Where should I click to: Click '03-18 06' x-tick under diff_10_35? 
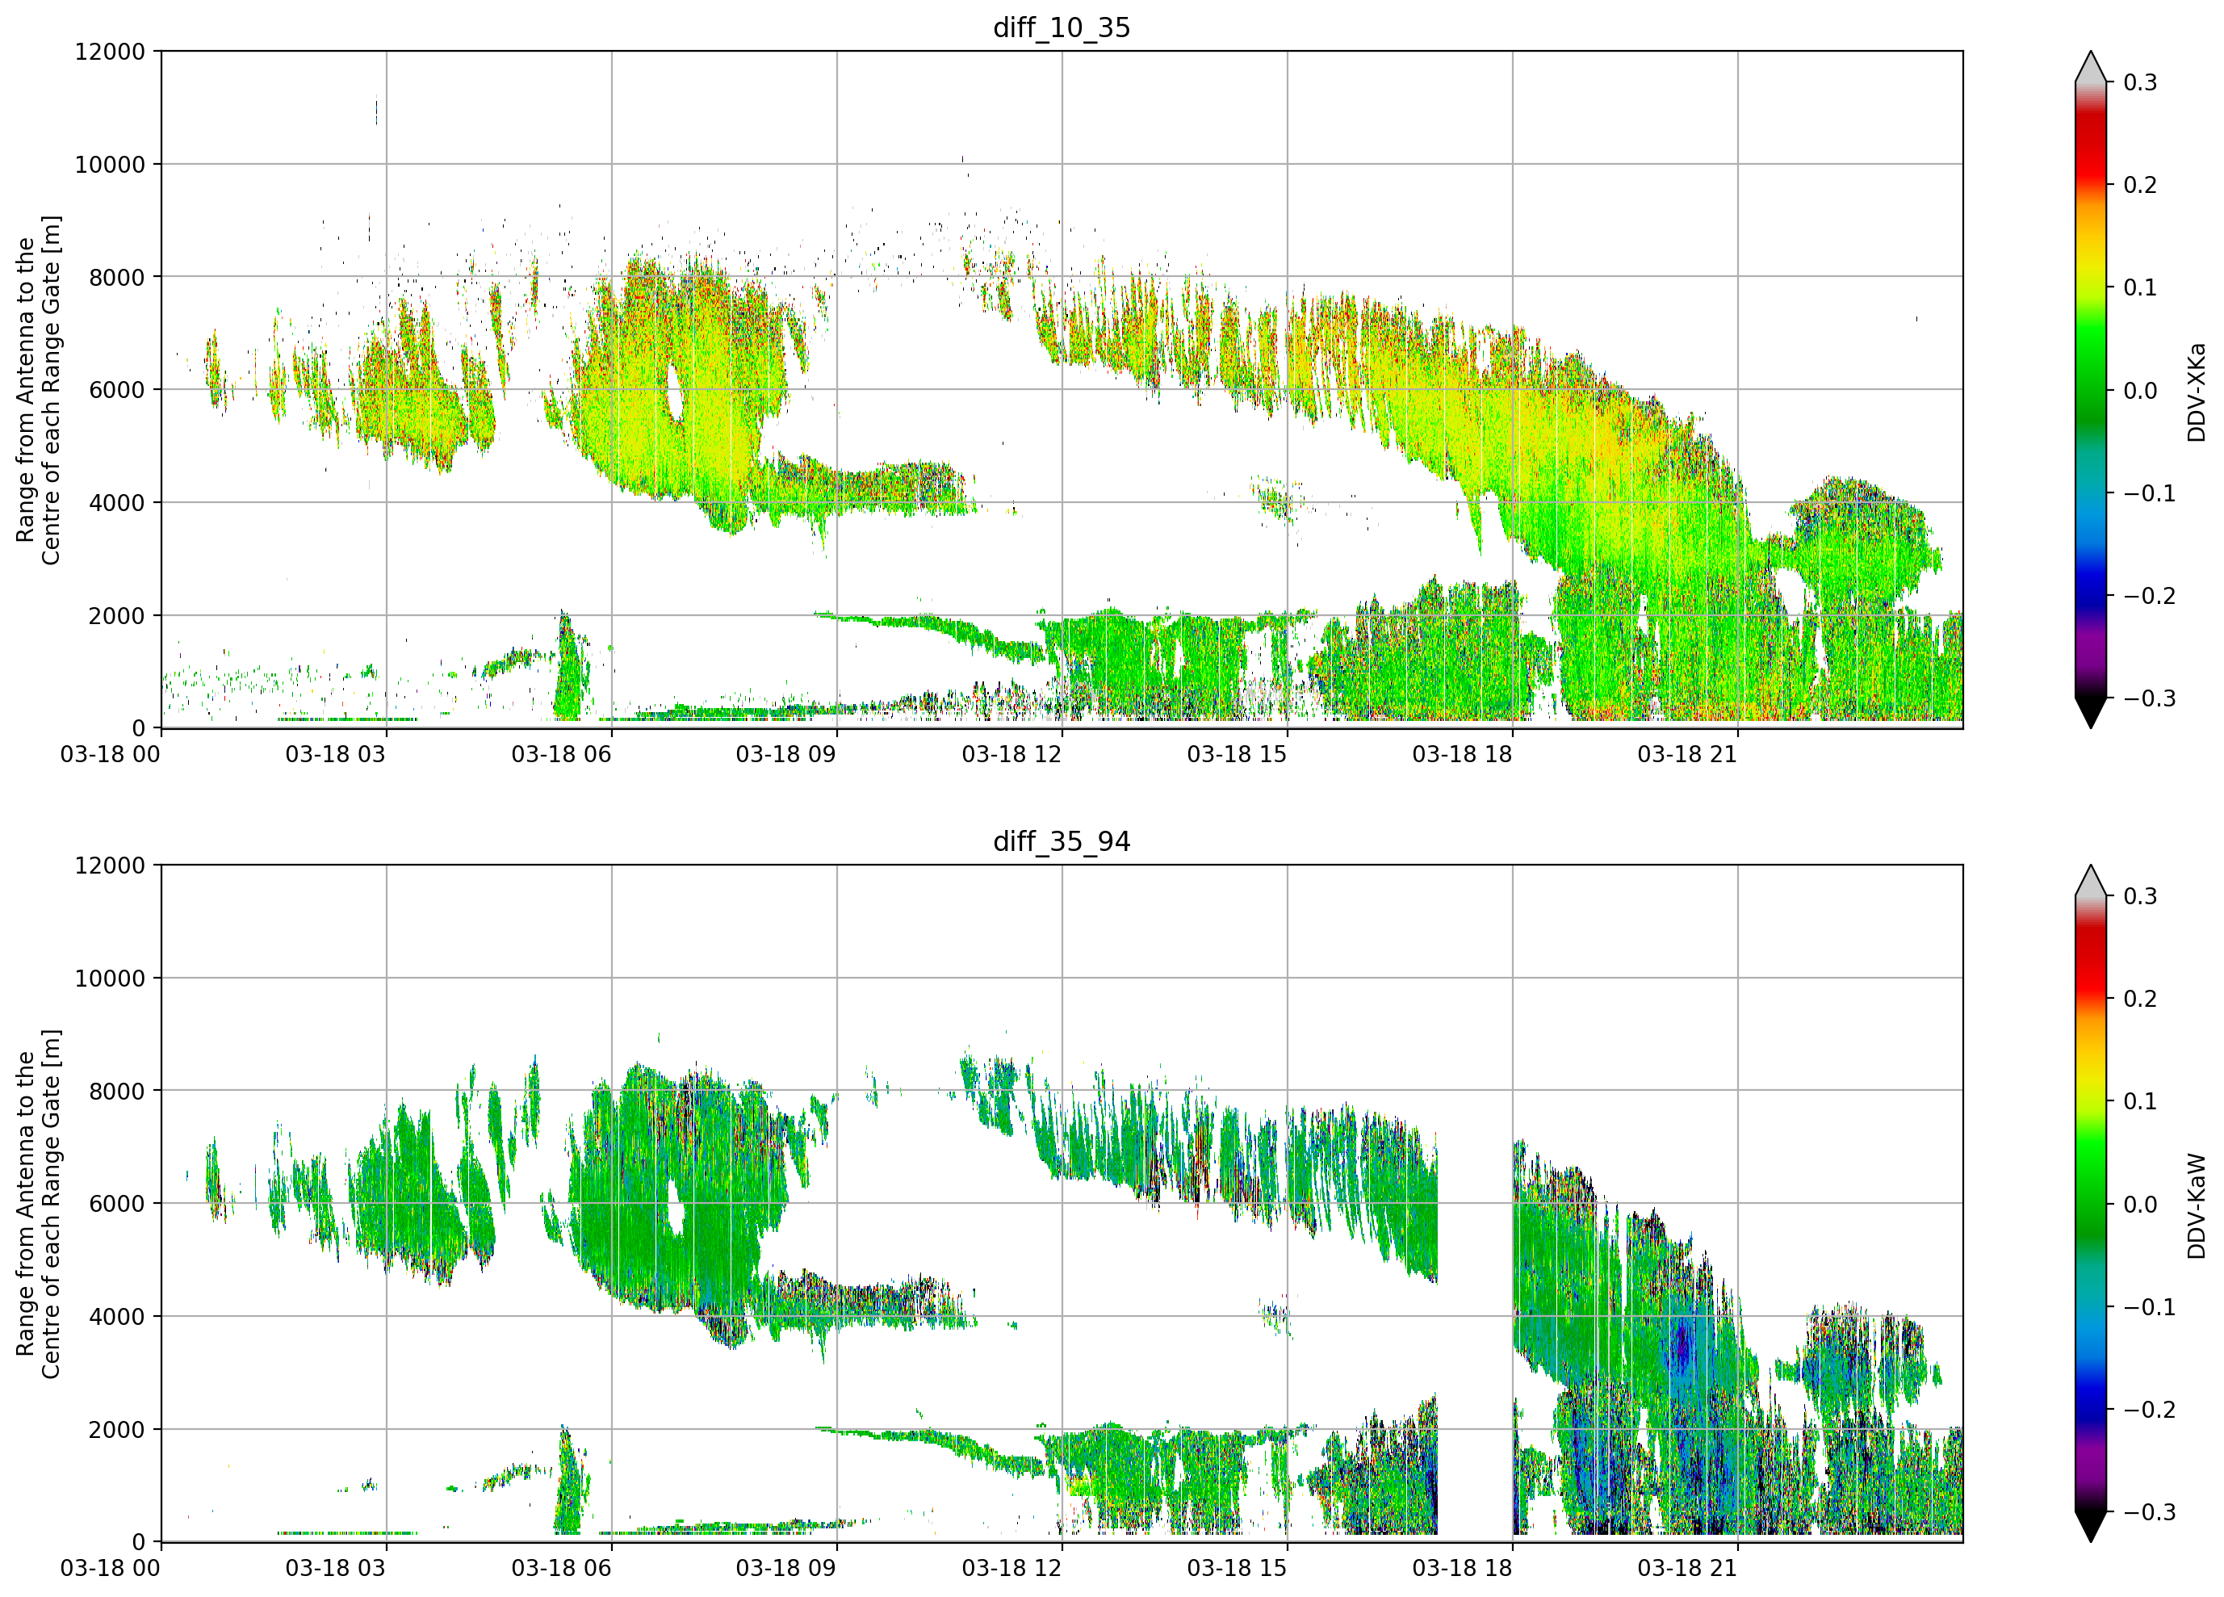point(561,754)
